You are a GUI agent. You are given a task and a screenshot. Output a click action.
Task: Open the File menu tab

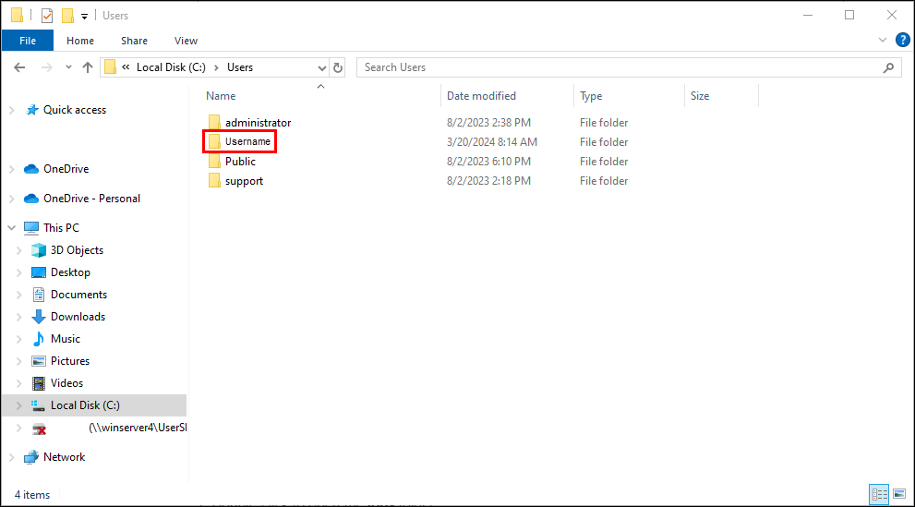[28, 41]
